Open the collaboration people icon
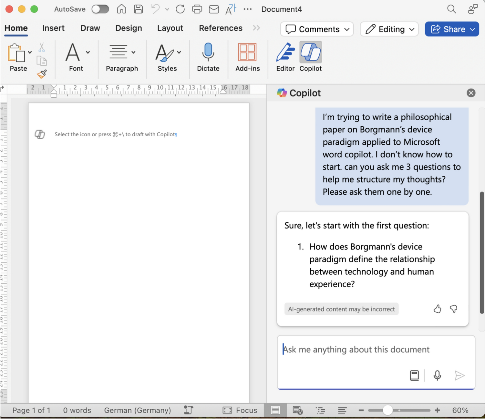The height and width of the screenshot is (419, 485). pos(473,9)
